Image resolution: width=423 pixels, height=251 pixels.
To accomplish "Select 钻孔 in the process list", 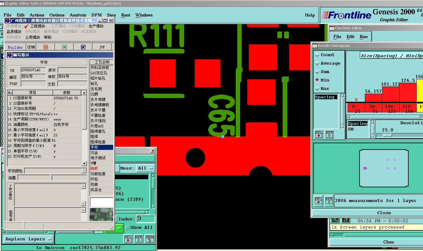I will tap(102, 83).
